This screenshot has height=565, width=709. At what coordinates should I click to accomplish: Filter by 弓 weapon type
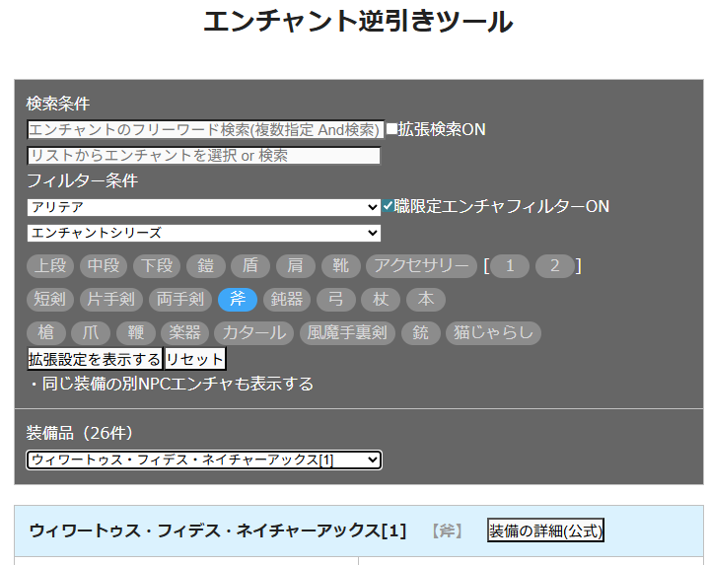[x=335, y=300]
